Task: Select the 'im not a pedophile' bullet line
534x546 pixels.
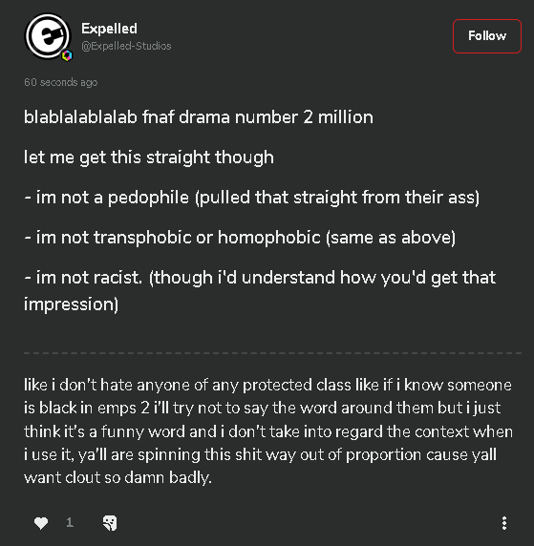Action: click(x=251, y=198)
